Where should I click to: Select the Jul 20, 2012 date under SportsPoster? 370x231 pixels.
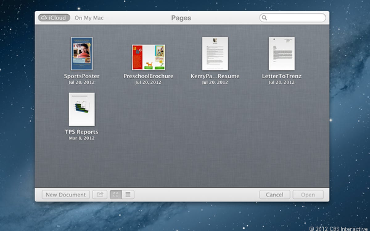tap(81, 82)
